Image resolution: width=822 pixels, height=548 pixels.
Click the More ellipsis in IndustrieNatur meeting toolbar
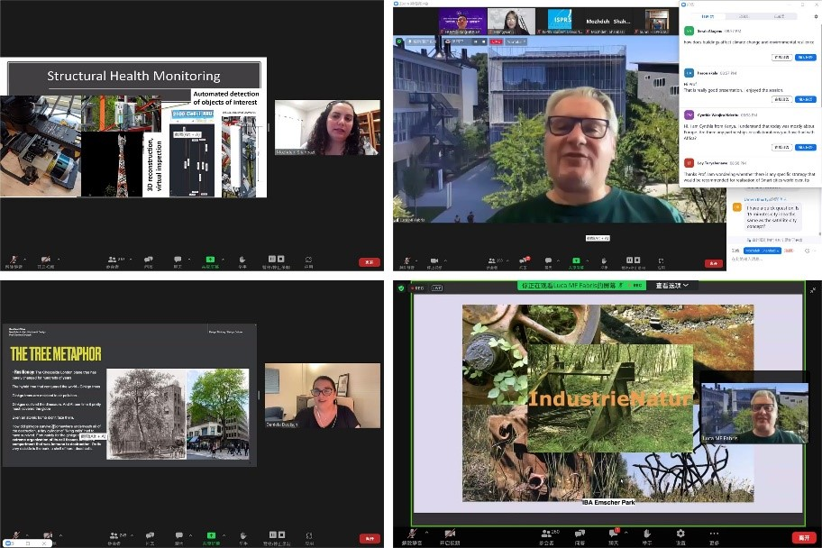[715, 533]
